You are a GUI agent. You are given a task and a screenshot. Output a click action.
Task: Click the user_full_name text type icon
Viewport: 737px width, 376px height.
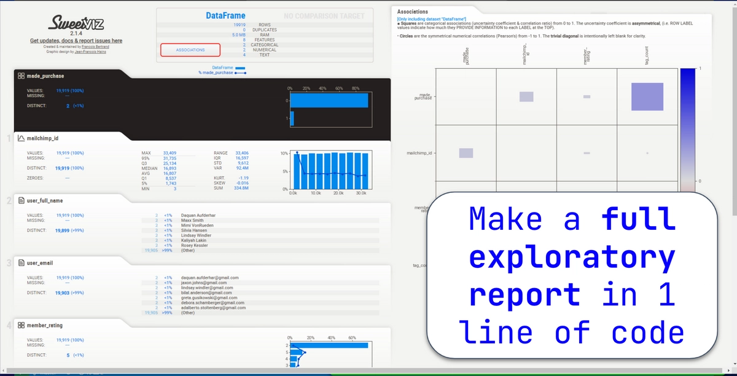[21, 200]
